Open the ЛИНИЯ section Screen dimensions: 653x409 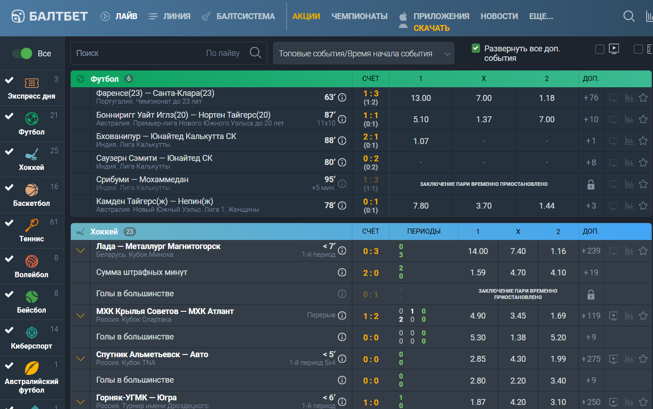tap(169, 16)
